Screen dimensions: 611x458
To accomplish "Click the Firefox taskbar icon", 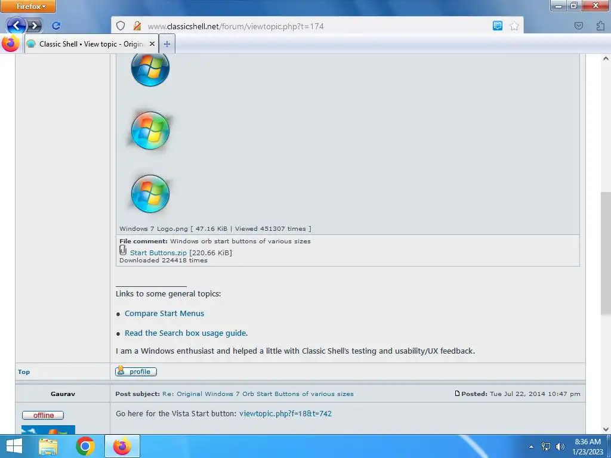I will point(122,446).
